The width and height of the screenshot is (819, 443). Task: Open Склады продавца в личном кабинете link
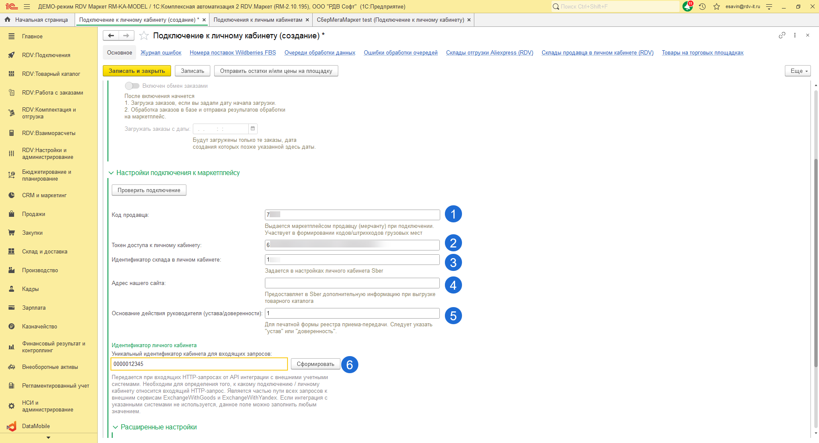point(598,53)
